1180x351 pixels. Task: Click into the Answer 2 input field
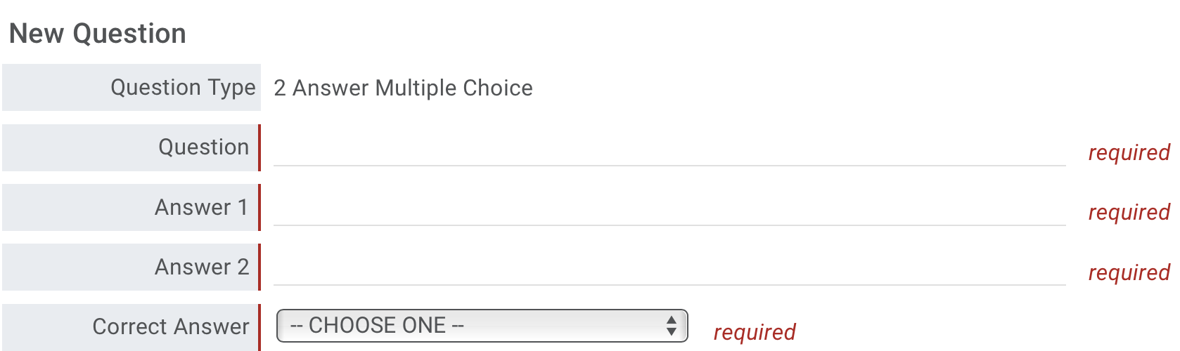tap(669, 270)
